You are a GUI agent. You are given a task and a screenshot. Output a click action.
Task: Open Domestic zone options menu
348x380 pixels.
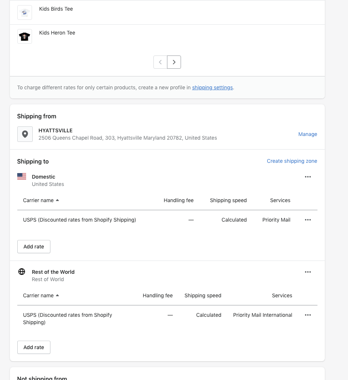click(308, 177)
